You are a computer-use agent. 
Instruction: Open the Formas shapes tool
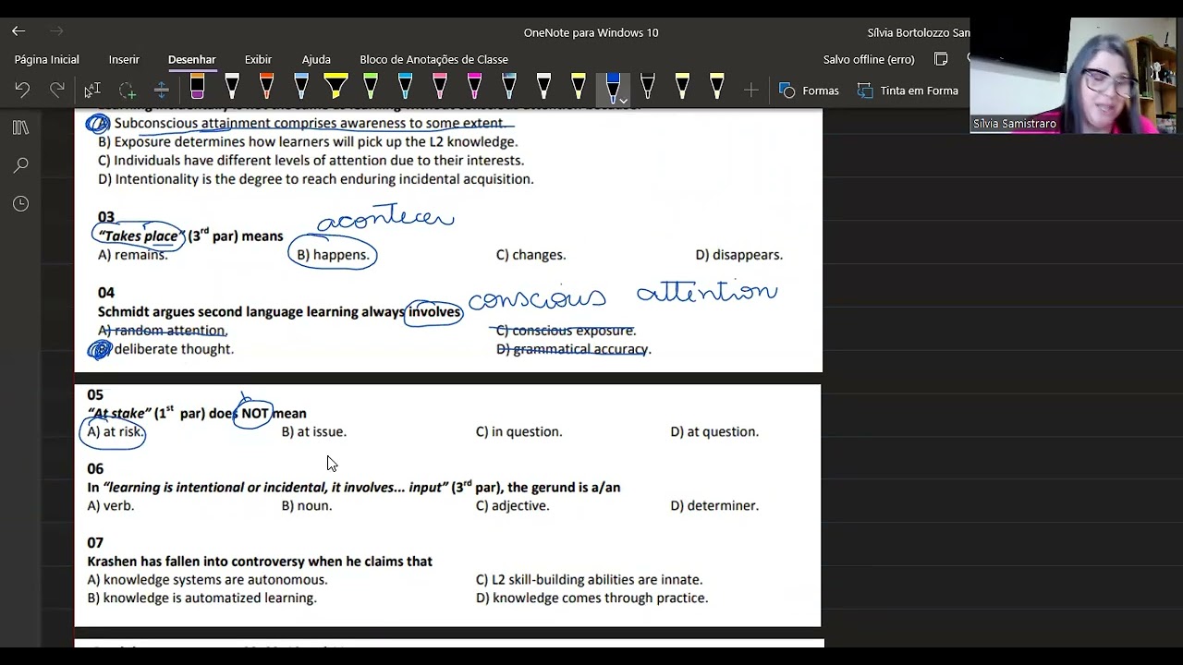(809, 91)
